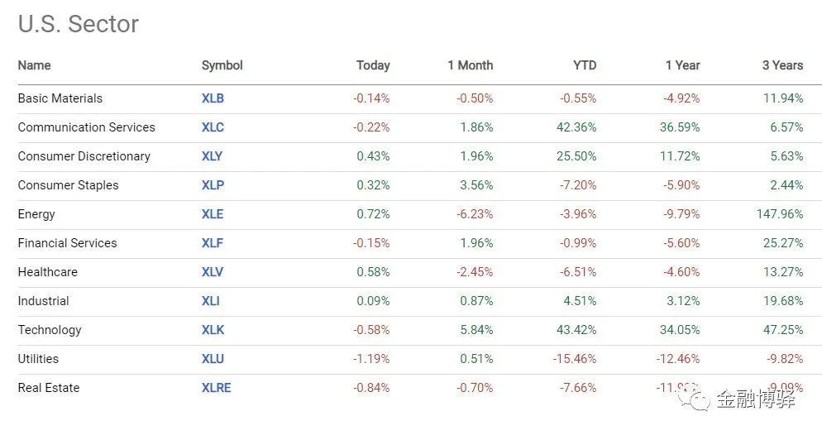Open the XLE energy fund link
Image resolution: width=822 pixels, height=435 pixels.
tap(213, 214)
